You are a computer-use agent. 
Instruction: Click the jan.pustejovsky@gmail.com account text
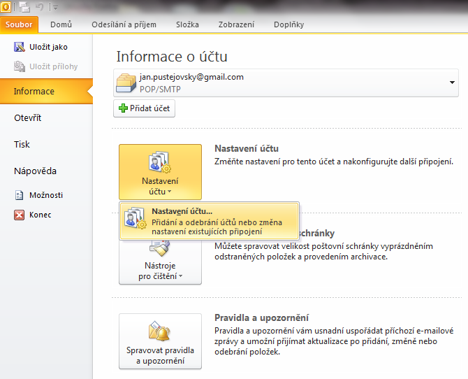191,77
